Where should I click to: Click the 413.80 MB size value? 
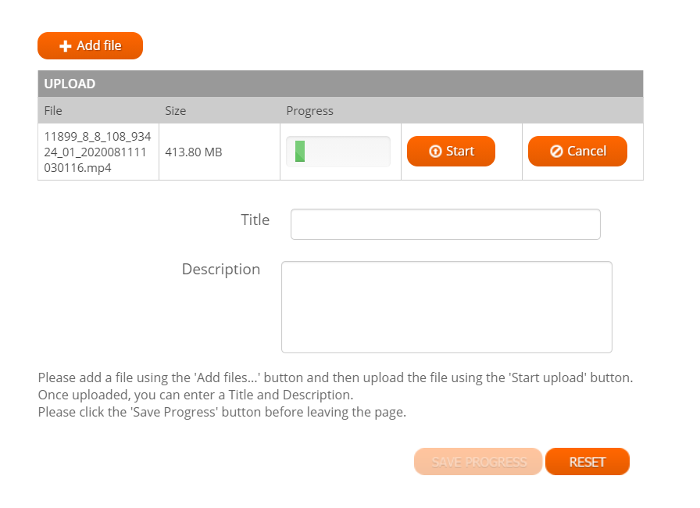[193, 152]
